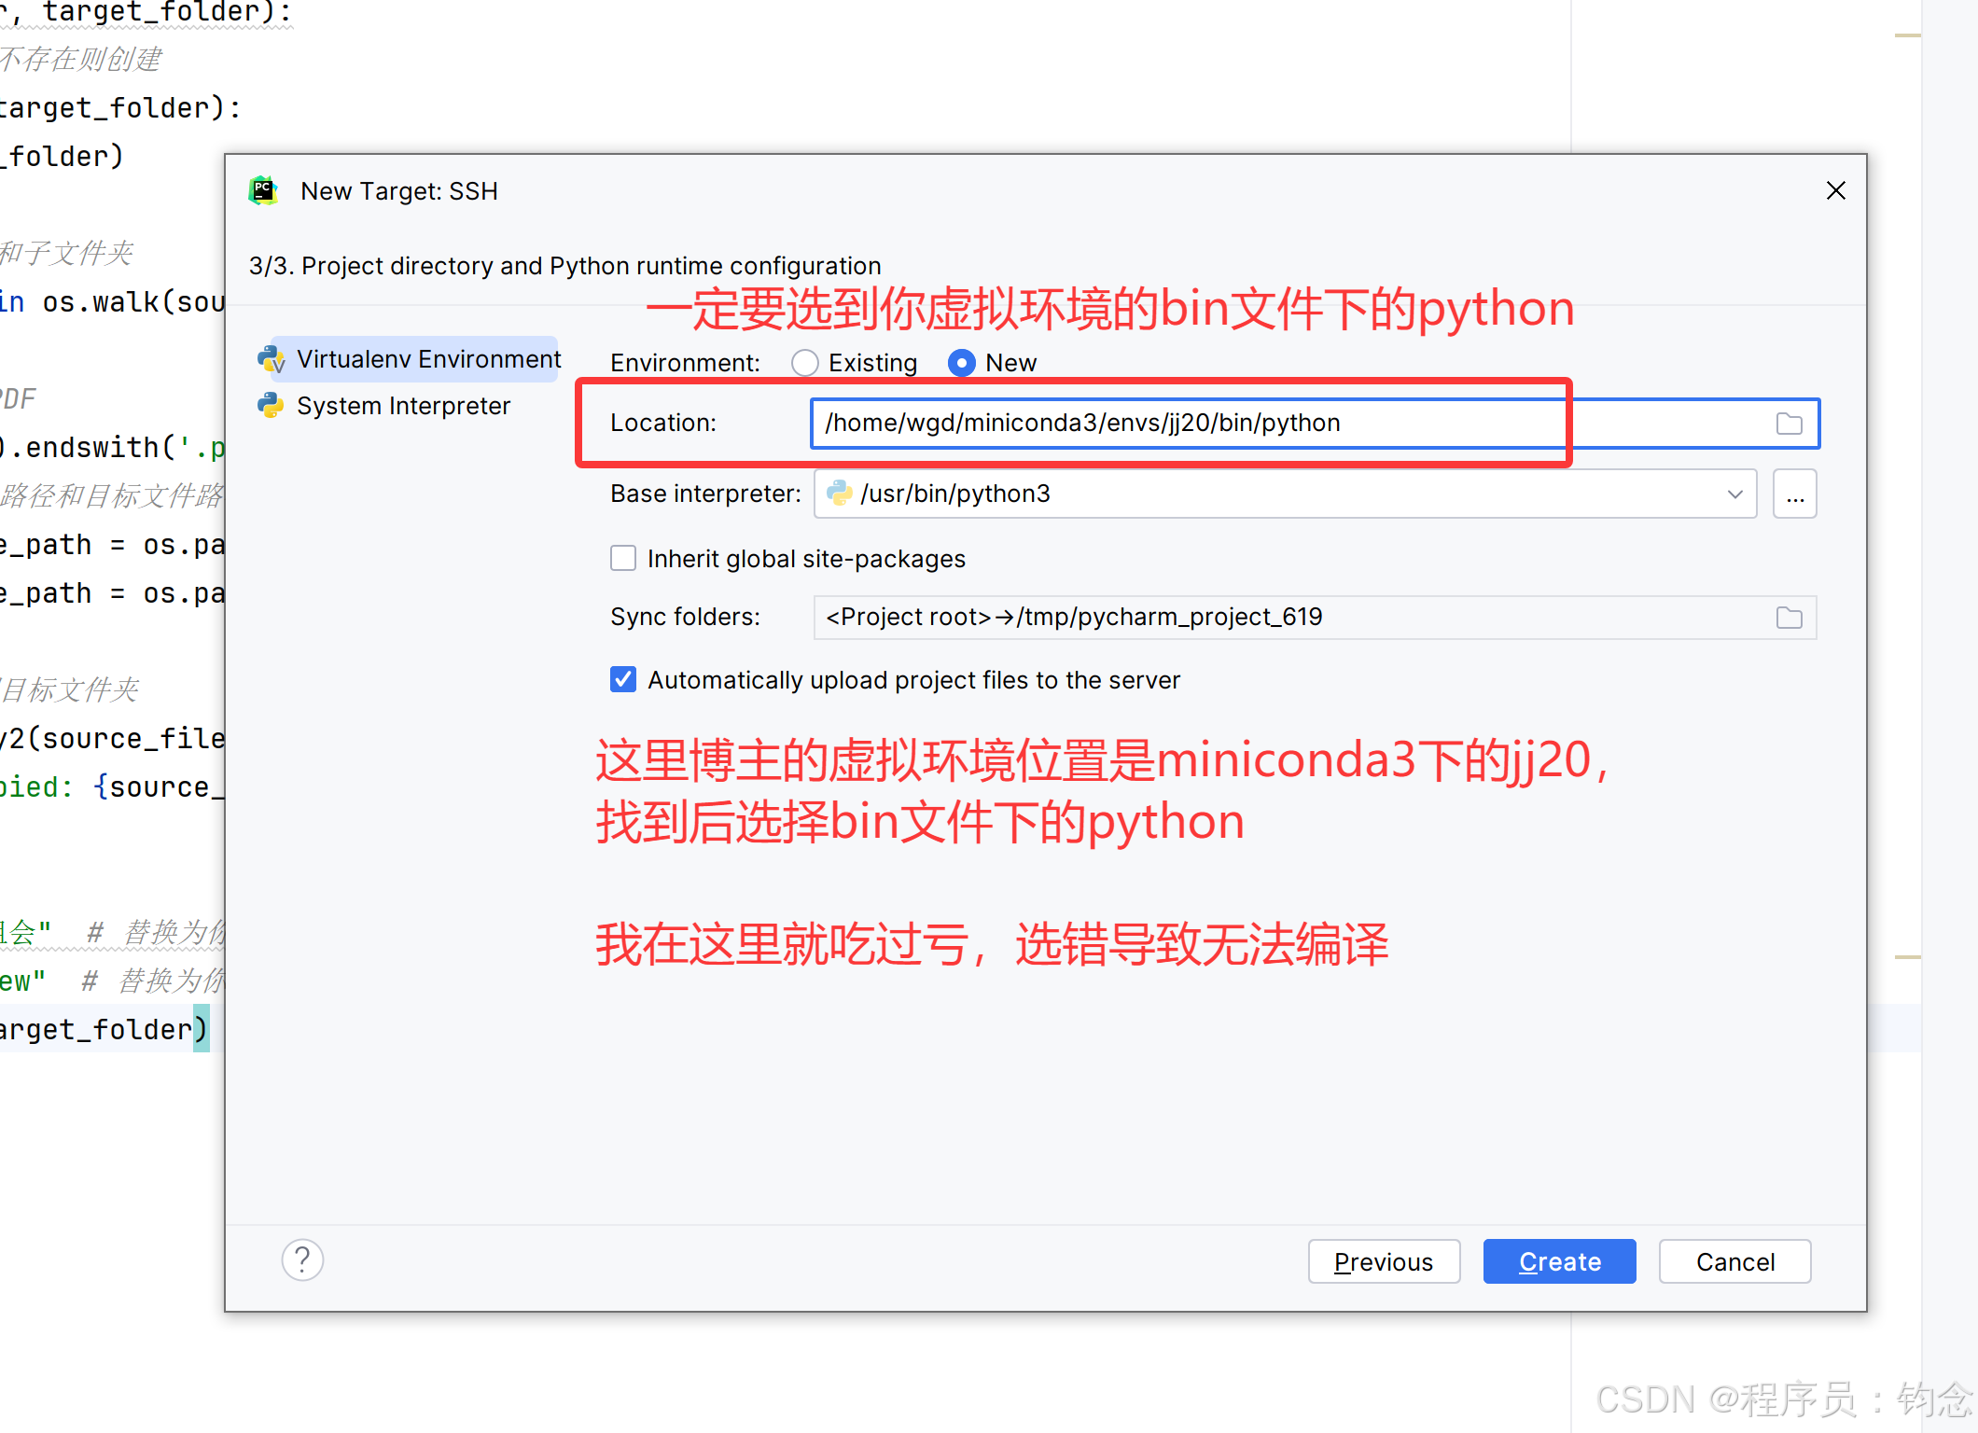Switch to Virtualenv Environment section
Image resolution: width=1978 pixels, height=1433 pixels.
pos(427,359)
